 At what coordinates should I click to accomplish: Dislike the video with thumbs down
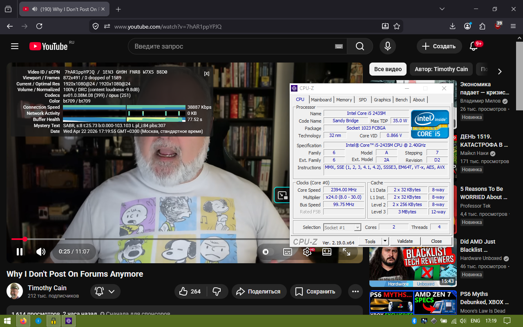tap(217, 291)
